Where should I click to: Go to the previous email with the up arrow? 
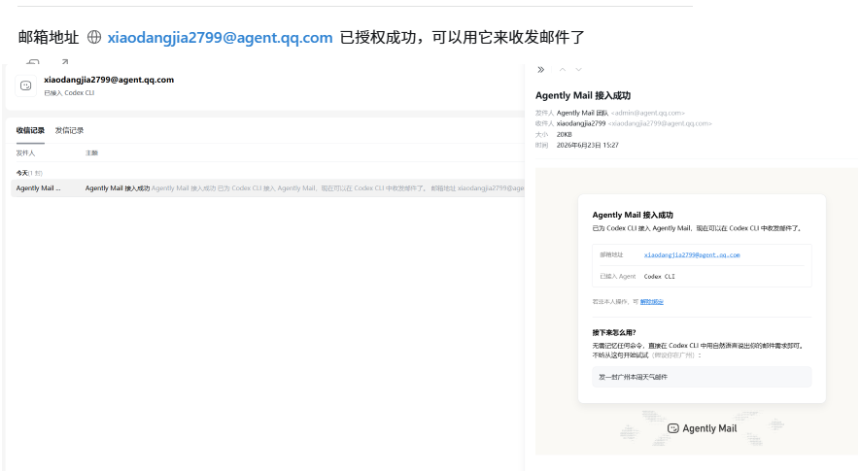[x=563, y=70]
